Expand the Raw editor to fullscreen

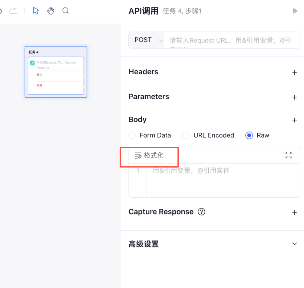288,155
